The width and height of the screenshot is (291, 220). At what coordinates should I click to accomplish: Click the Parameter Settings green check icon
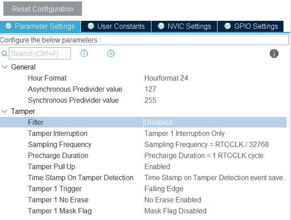pyautogui.click(x=8, y=26)
